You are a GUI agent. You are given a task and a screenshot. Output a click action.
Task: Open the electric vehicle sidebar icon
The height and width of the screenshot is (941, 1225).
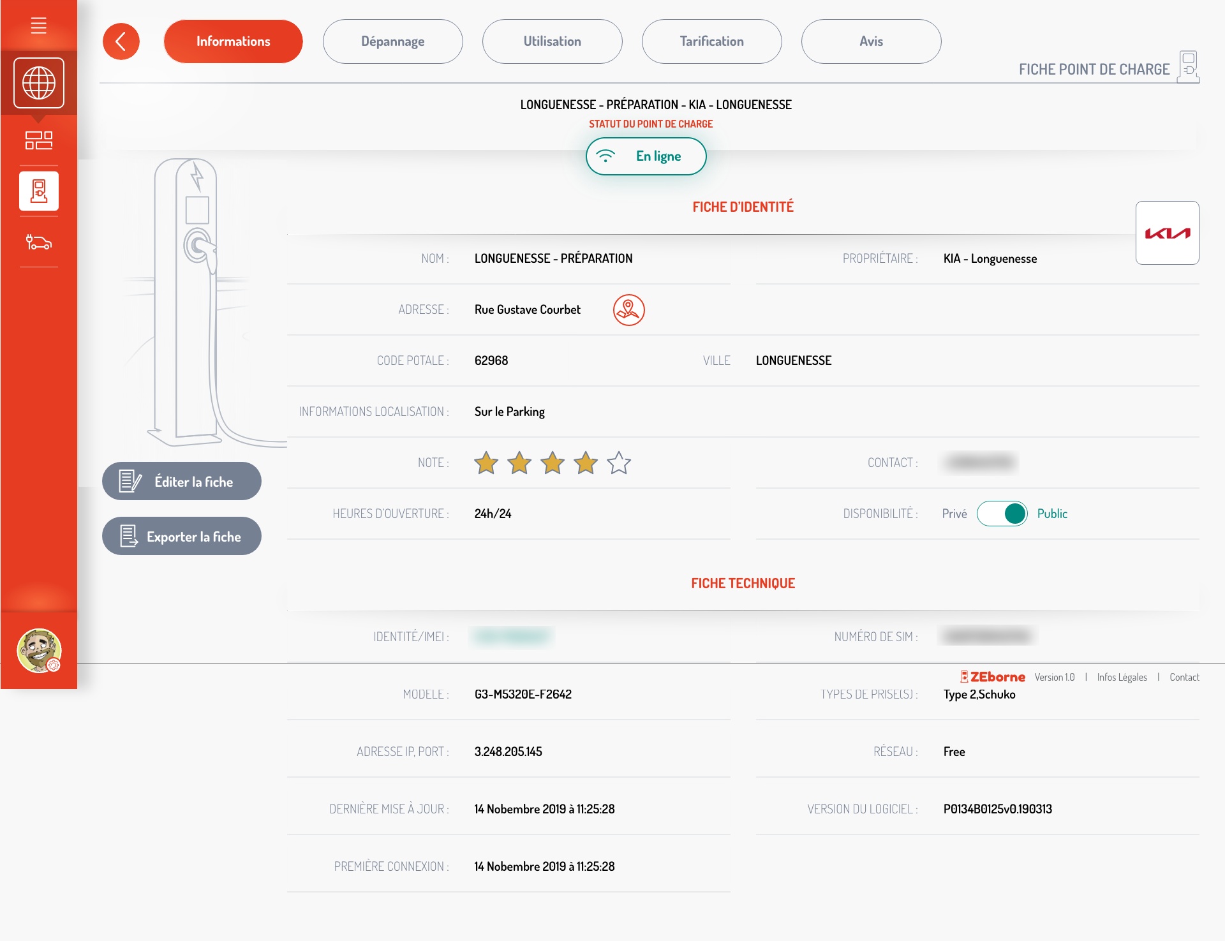(x=39, y=242)
